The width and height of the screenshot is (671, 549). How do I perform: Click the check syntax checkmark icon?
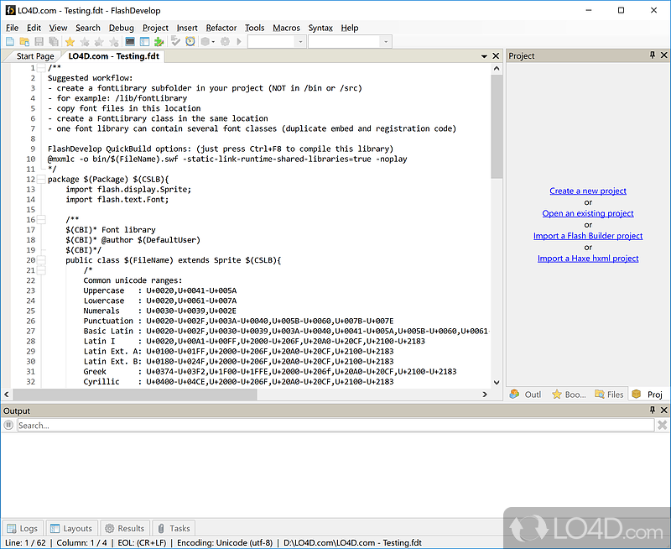click(177, 41)
